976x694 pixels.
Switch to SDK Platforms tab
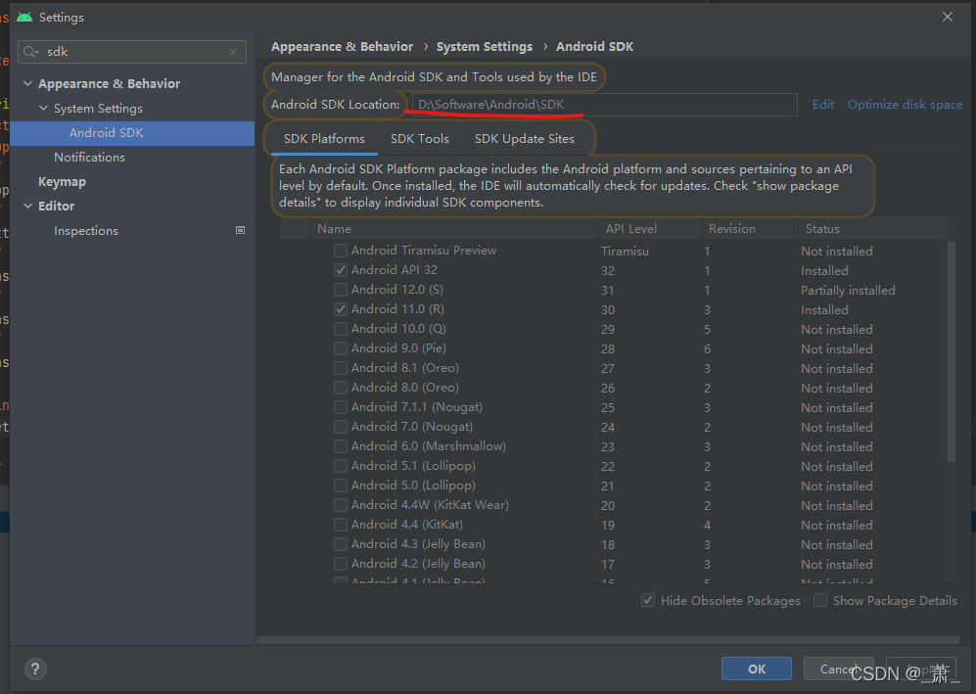coord(324,139)
